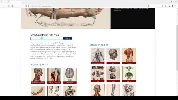Open the Browse by Subject heading link
Viewport: 178px width, 100px height.
point(99,45)
